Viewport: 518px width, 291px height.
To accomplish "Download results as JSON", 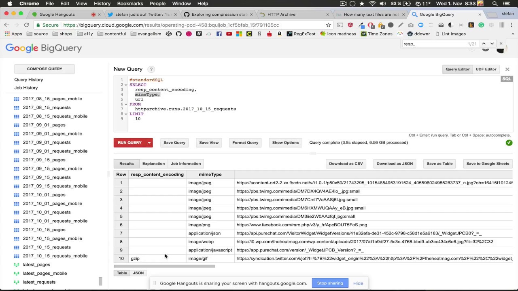I will pos(395,164).
